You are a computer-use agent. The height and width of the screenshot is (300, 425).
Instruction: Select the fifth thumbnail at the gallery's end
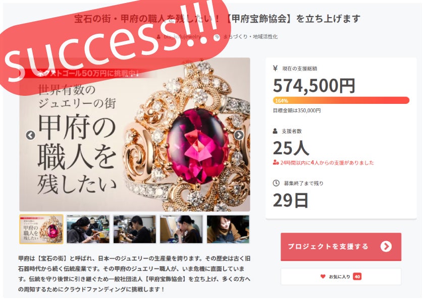228,229
